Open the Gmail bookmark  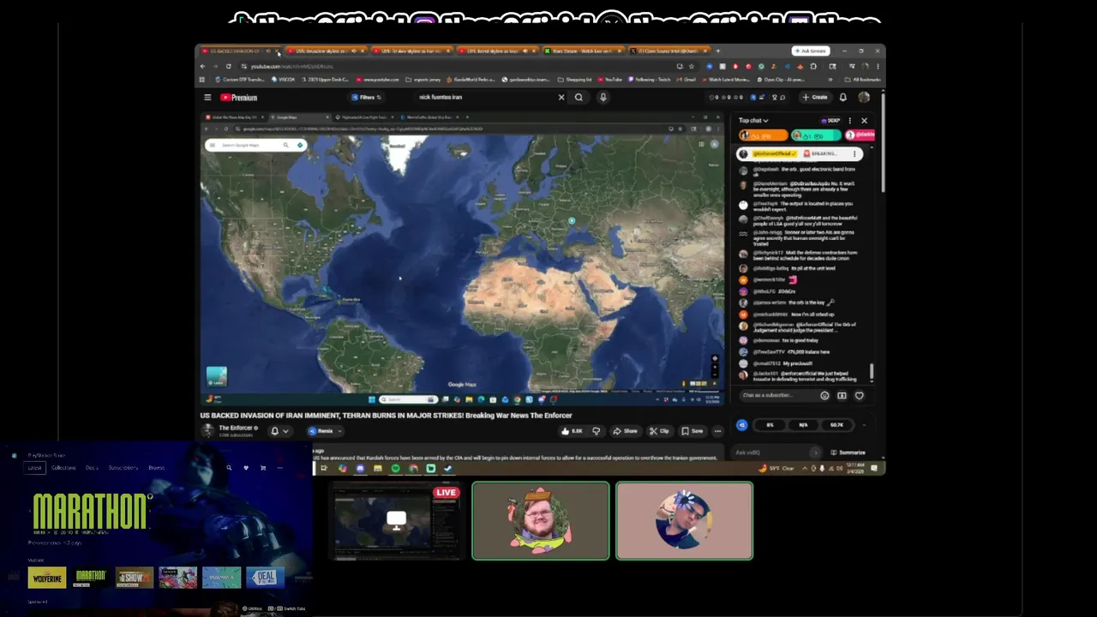pos(686,80)
